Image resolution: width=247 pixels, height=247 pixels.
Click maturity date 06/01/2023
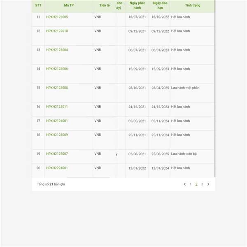point(160,50)
